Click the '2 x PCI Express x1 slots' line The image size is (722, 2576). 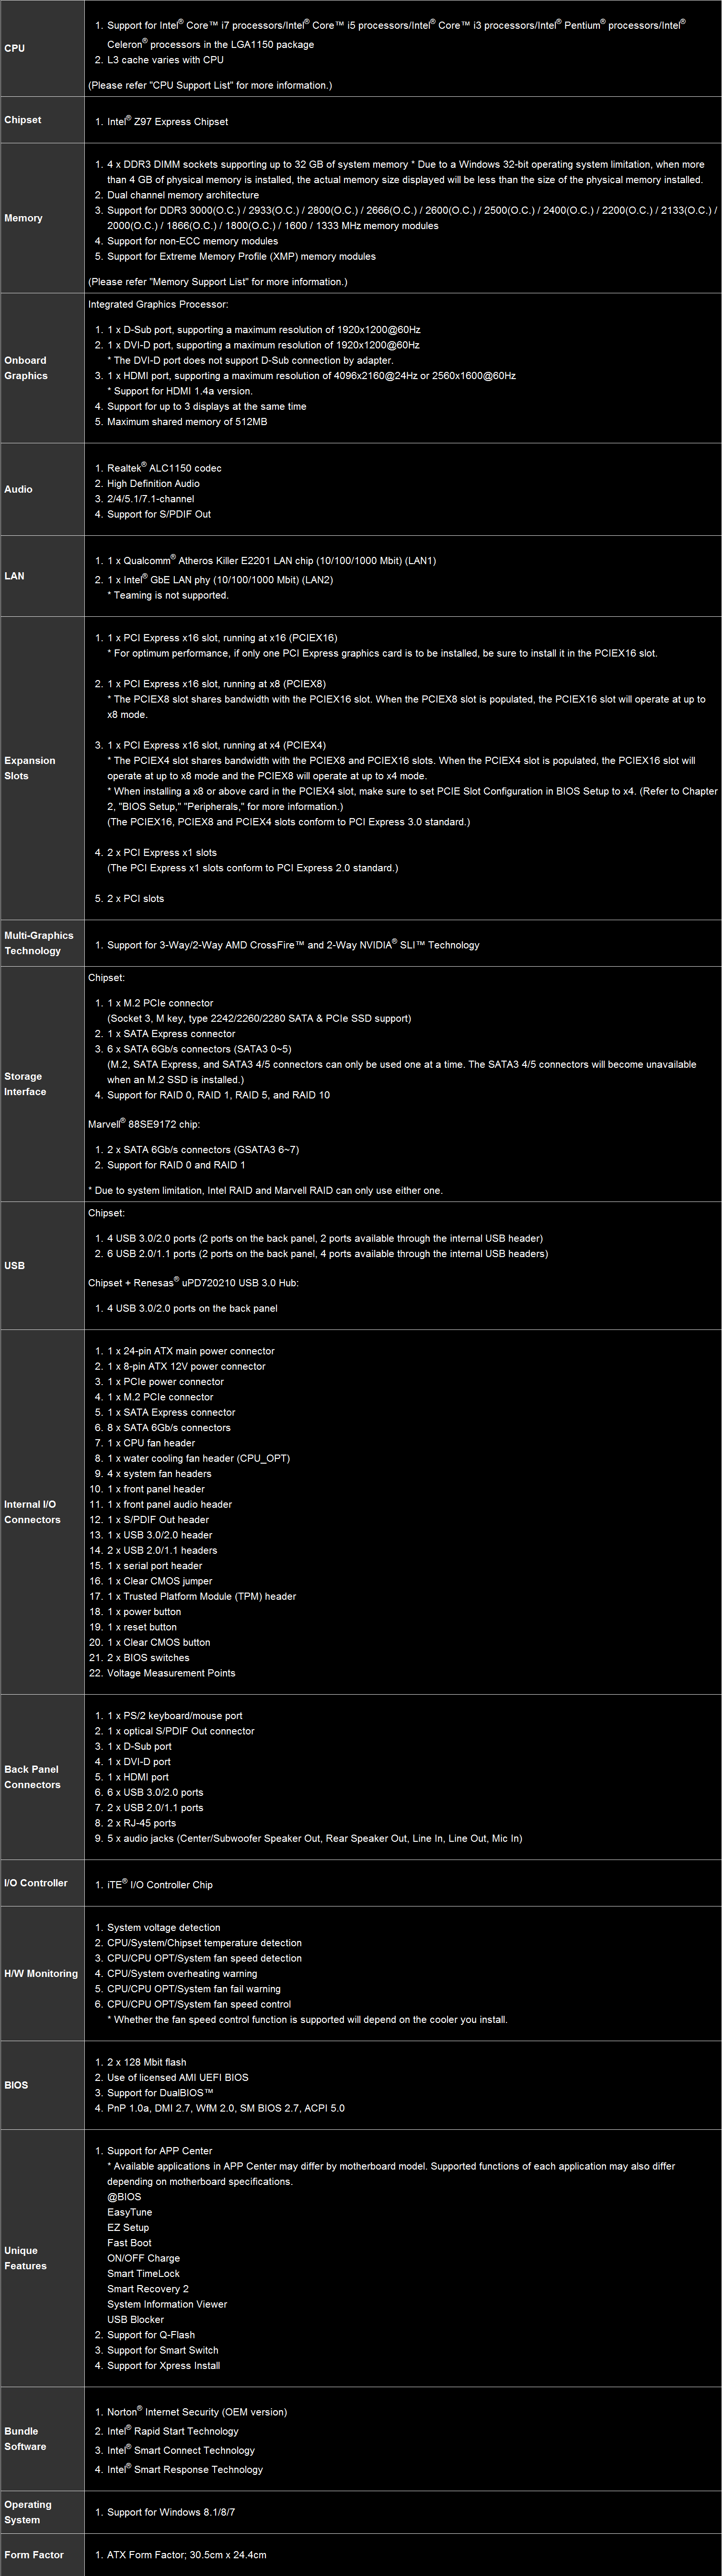coord(162,853)
